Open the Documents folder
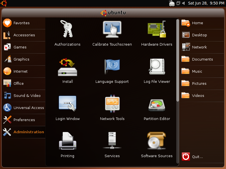Screen dimensions: 226x169 pyautogui.click(x=202, y=59)
